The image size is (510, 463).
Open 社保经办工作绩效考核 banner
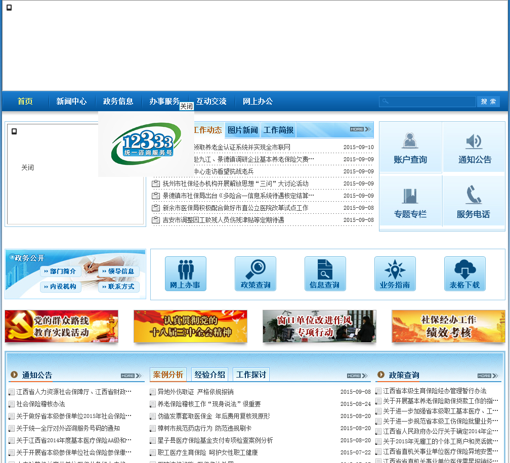pyautogui.click(x=448, y=326)
